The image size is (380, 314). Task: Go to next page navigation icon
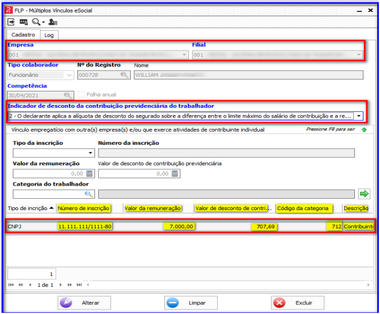point(70,285)
